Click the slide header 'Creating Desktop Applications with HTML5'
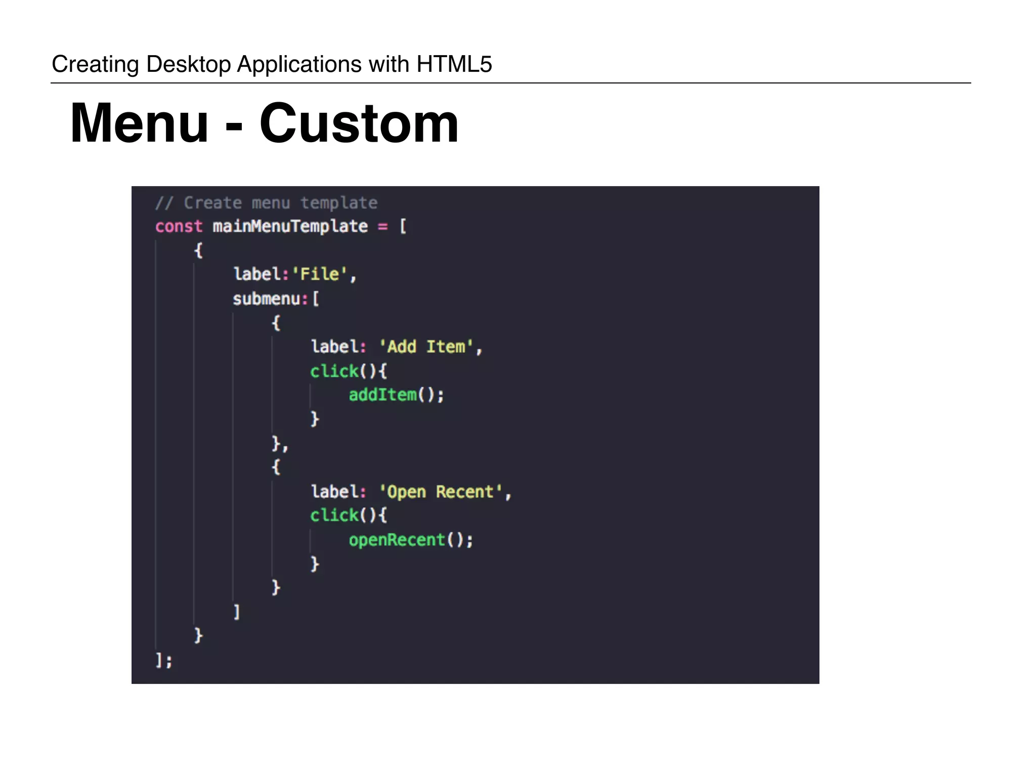 pyautogui.click(x=272, y=64)
